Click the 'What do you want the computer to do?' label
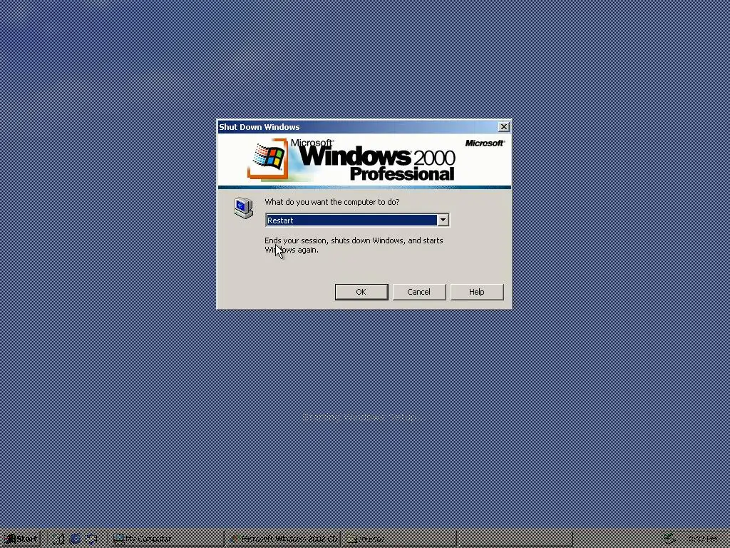Screen dimensions: 730x548 pyautogui.click(x=332, y=202)
